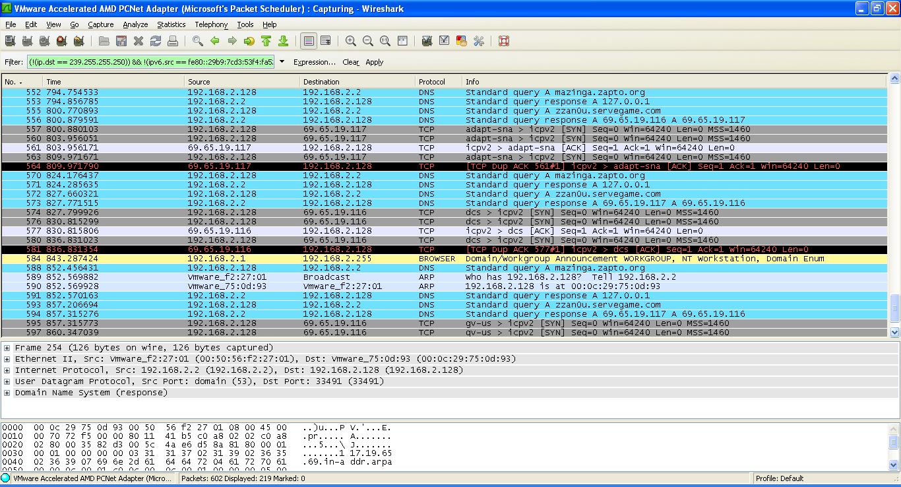
Task: Open the capture interfaces list icon
Action: pos(10,41)
